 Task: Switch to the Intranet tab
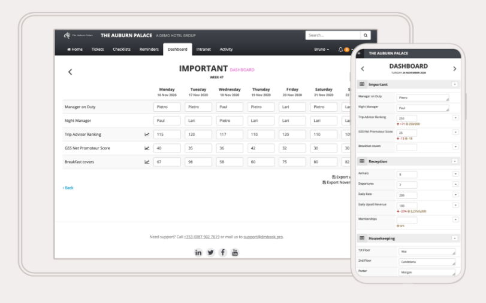203,50
